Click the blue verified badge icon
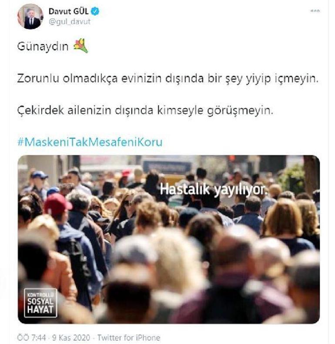 click(x=95, y=11)
